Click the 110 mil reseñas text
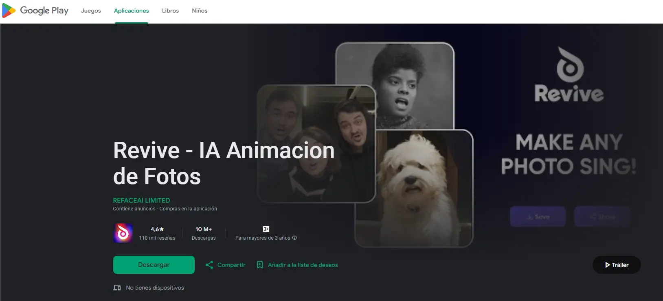Screen dimensions: 663x301 tap(157, 238)
